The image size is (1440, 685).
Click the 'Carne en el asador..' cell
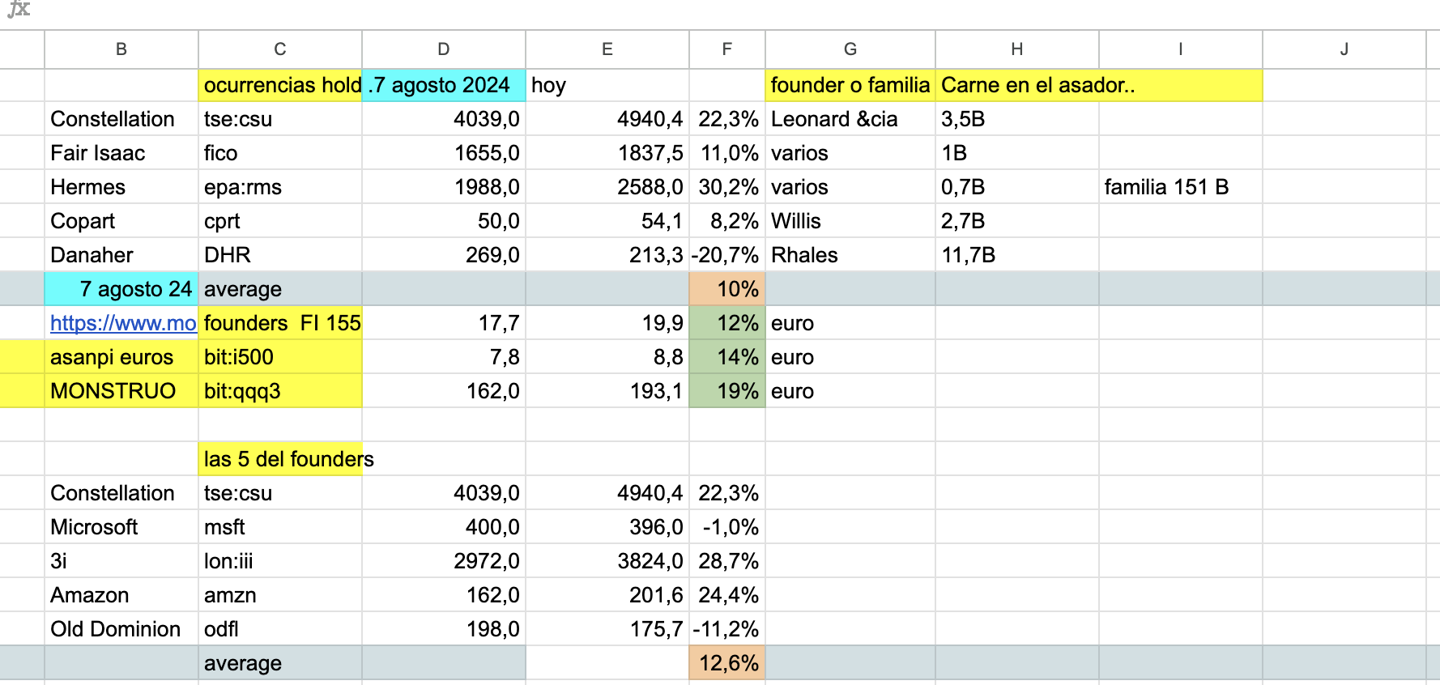(x=1017, y=85)
